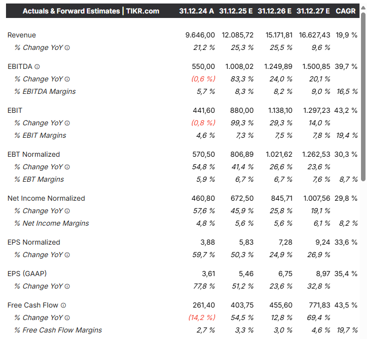367x339 pixels.
Task: Click the 31.12.26 E column header
Action: coord(275,10)
